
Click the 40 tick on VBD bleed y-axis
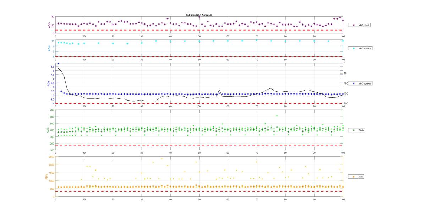point(53,17)
